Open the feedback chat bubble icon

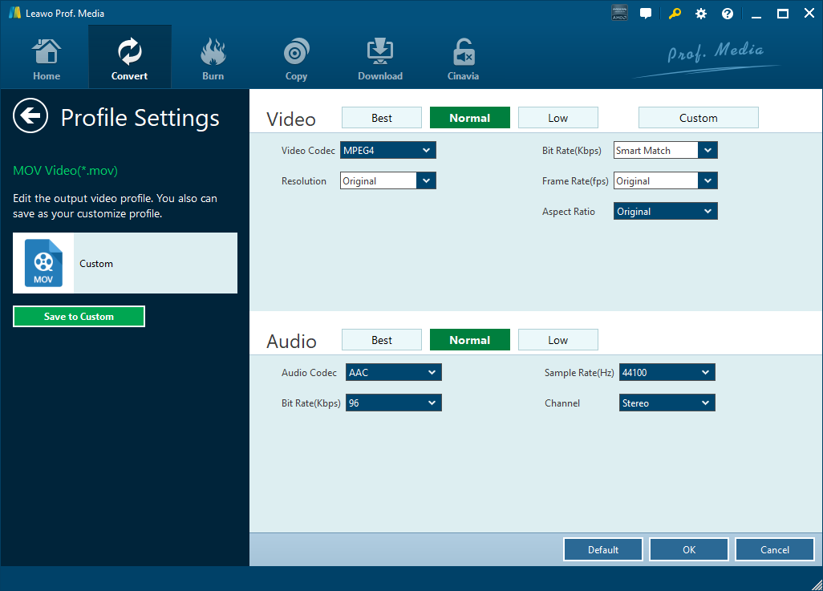click(646, 14)
